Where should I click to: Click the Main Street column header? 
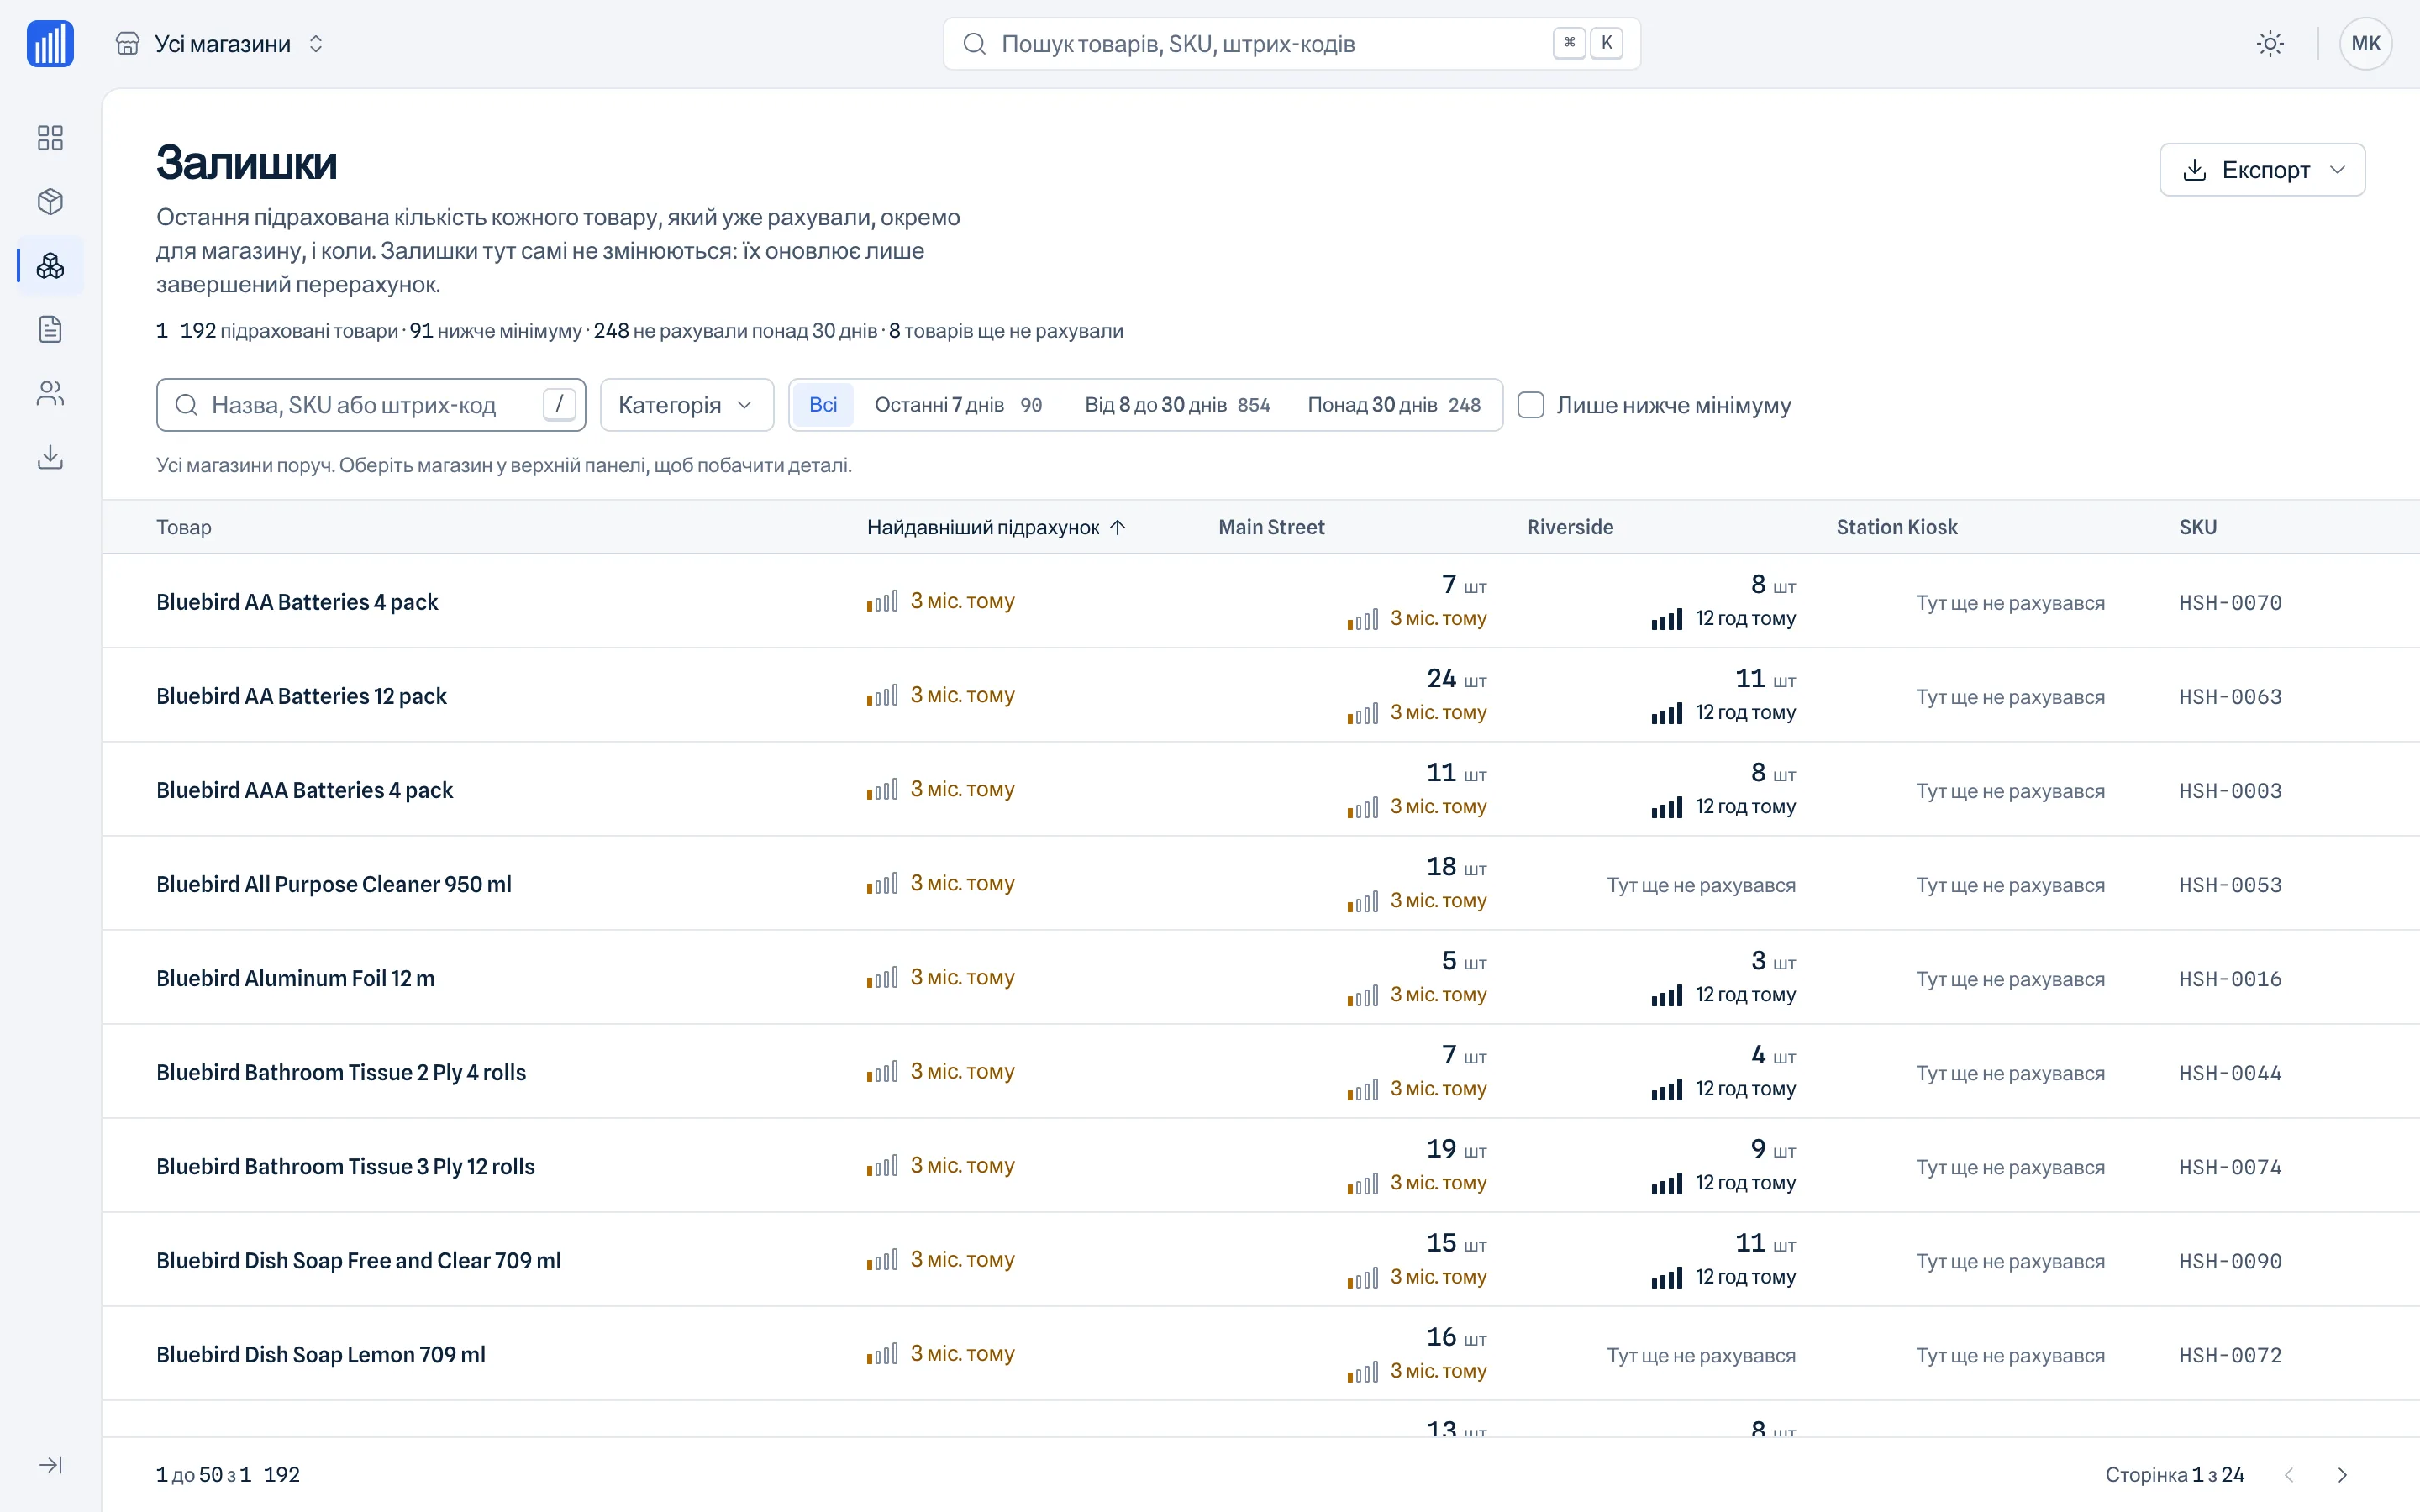(1271, 527)
